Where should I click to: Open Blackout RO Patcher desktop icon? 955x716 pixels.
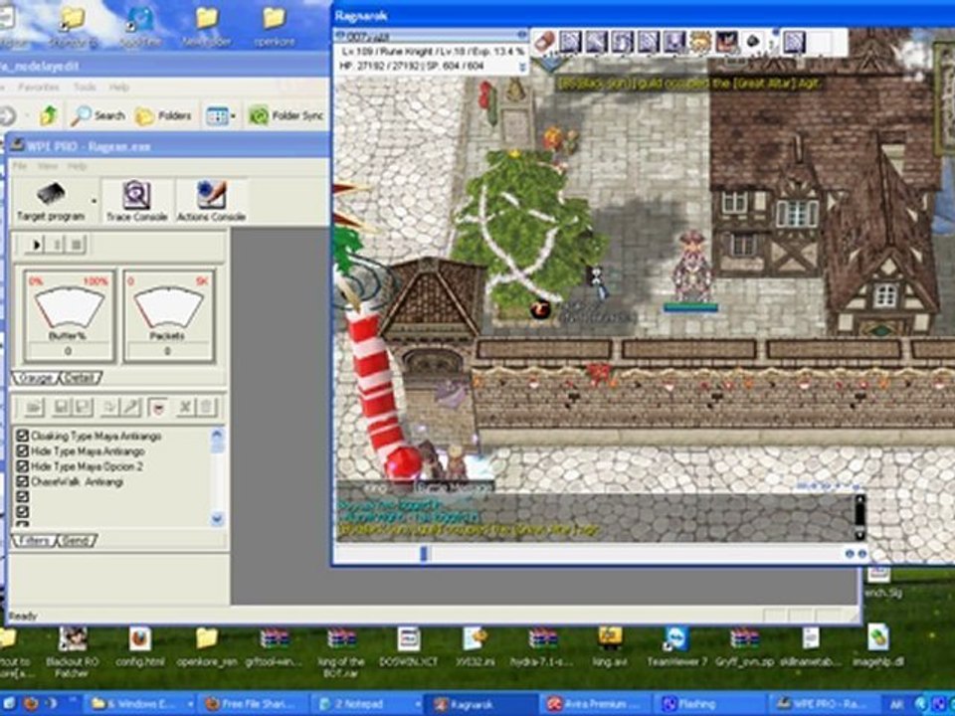coord(72,653)
